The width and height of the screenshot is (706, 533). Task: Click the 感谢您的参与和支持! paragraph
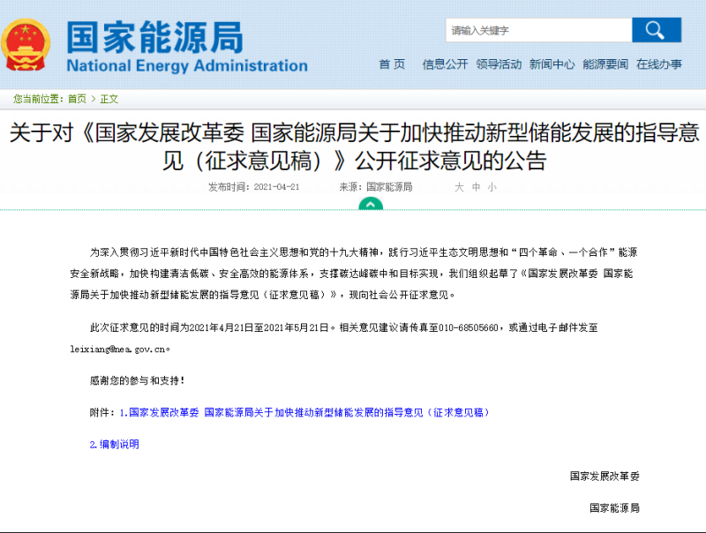click(x=138, y=381)
